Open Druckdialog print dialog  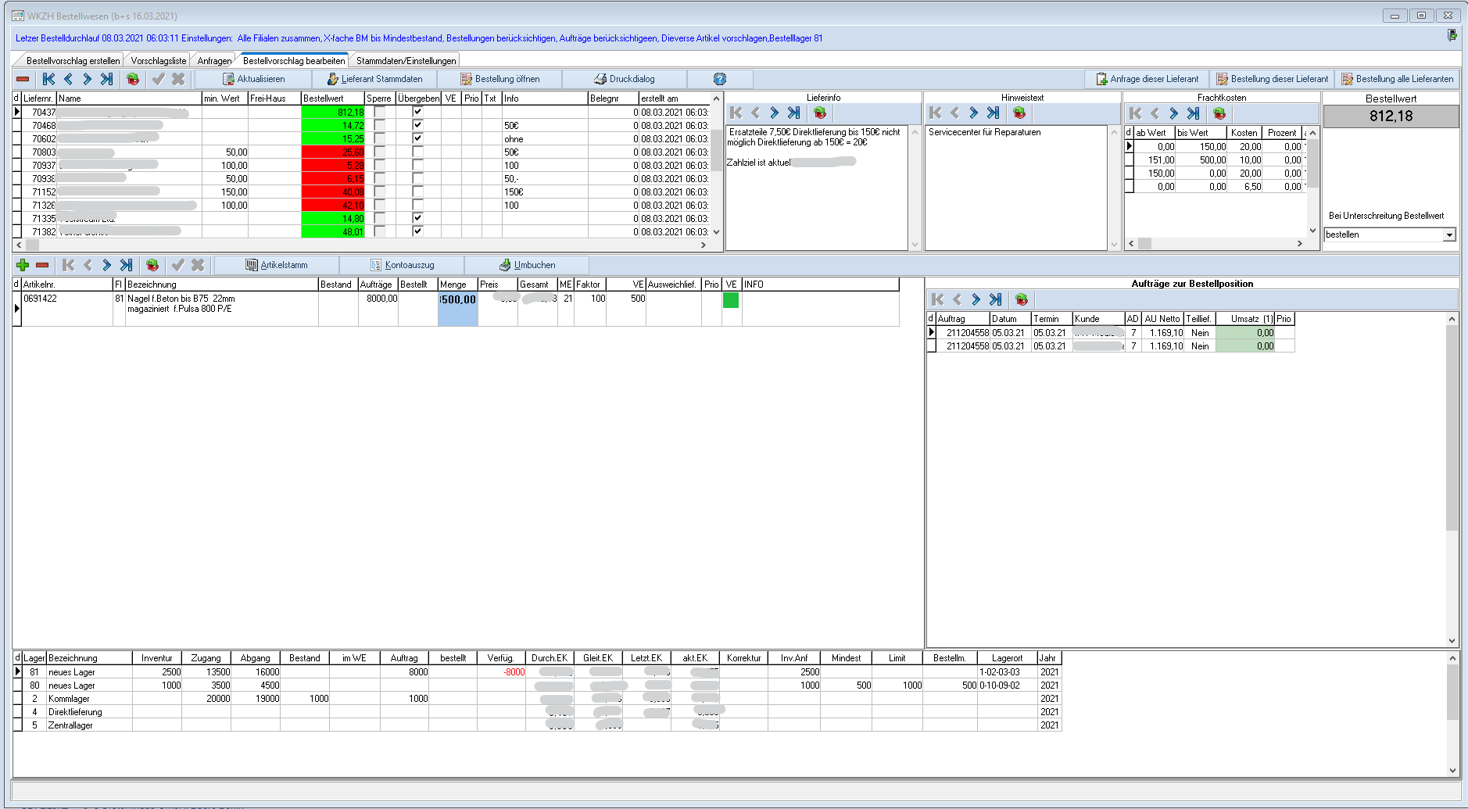(x=625, y=79)
